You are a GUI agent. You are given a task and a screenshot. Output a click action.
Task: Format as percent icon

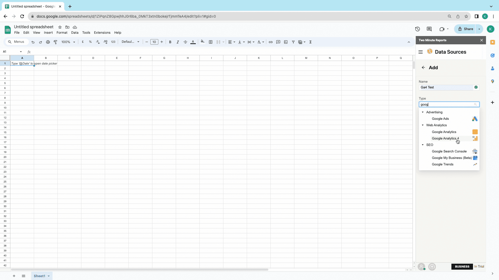tap(90, 42)
